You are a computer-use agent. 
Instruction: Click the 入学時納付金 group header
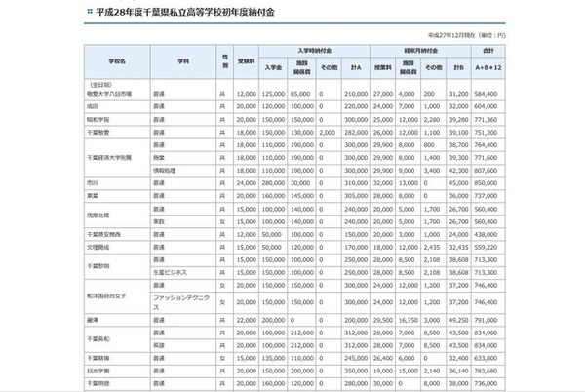coord(314,51)
